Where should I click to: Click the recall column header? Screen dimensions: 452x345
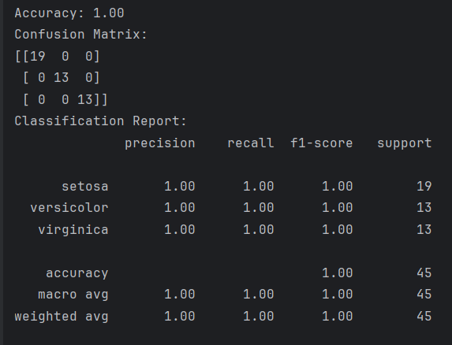pyautogui.click(x=251, y=143)
